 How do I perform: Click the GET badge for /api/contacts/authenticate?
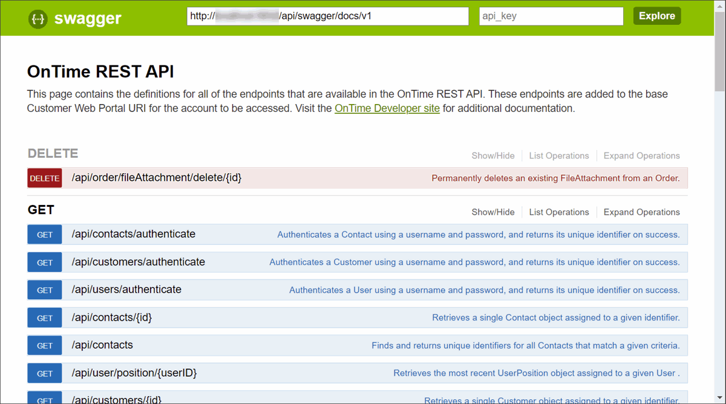point(45,235)
